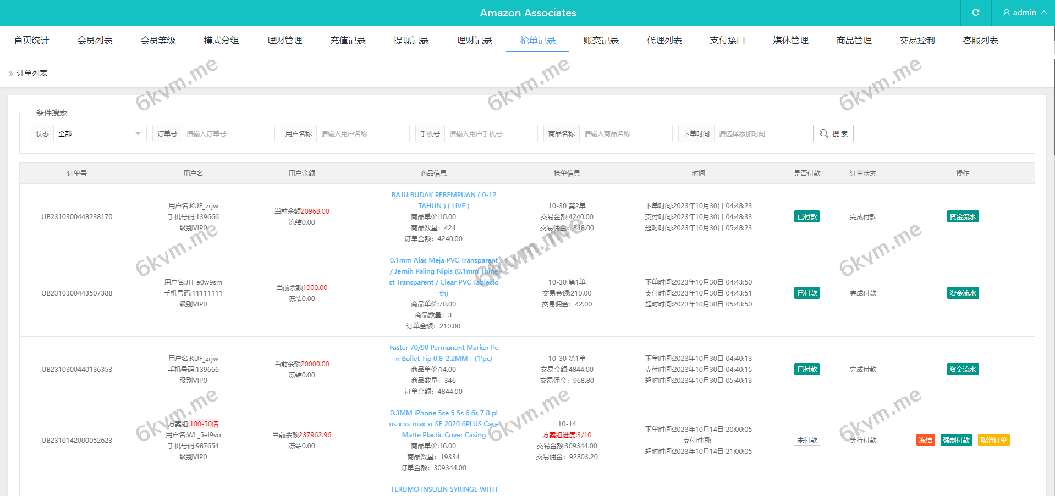Open 商品管理 menu tab

click(x=854, y=41)
